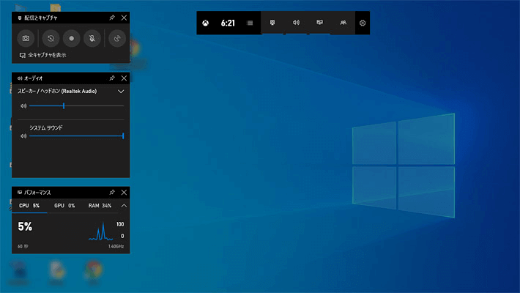Viewport: 520px width, 293px height.
Task: Toggle the microphone mute button while recording
Action: tap(92, 38)
